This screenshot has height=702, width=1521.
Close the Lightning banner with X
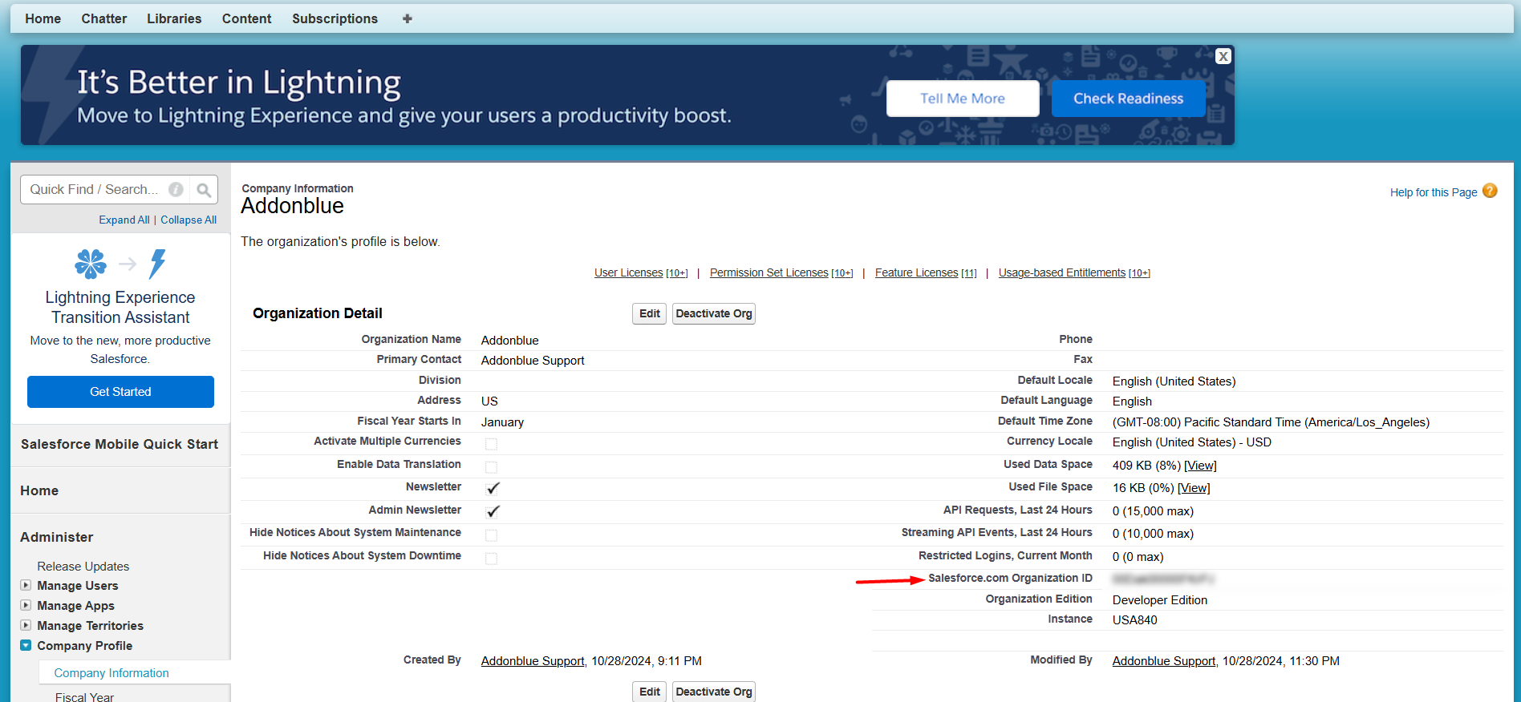coord(1223,56)
